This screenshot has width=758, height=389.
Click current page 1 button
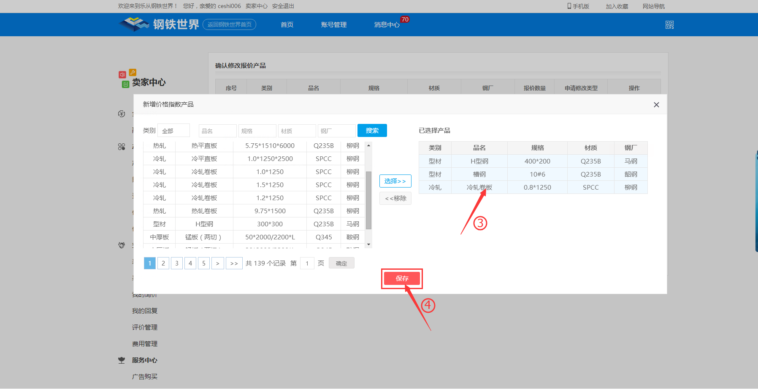pyautogui.click(x=150, y=263)
